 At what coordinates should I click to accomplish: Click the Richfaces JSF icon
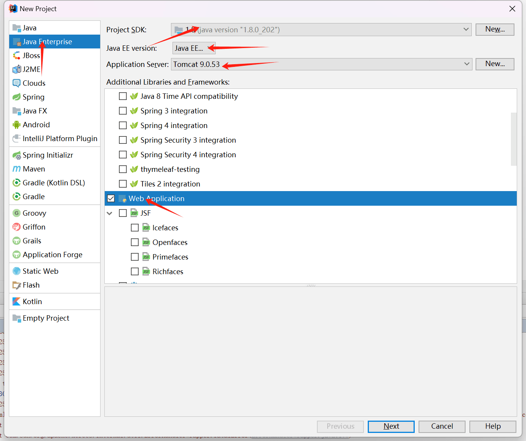tap(146, 271)
